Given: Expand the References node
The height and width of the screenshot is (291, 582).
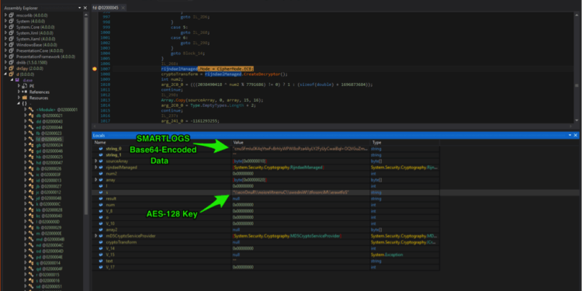Looking at the screenshot, I should click(x=19, y=92).
